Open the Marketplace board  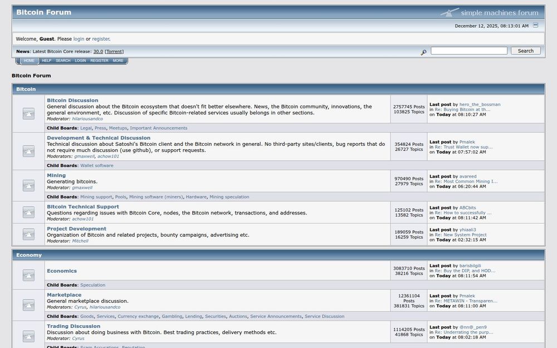click(x=64, y=295)
